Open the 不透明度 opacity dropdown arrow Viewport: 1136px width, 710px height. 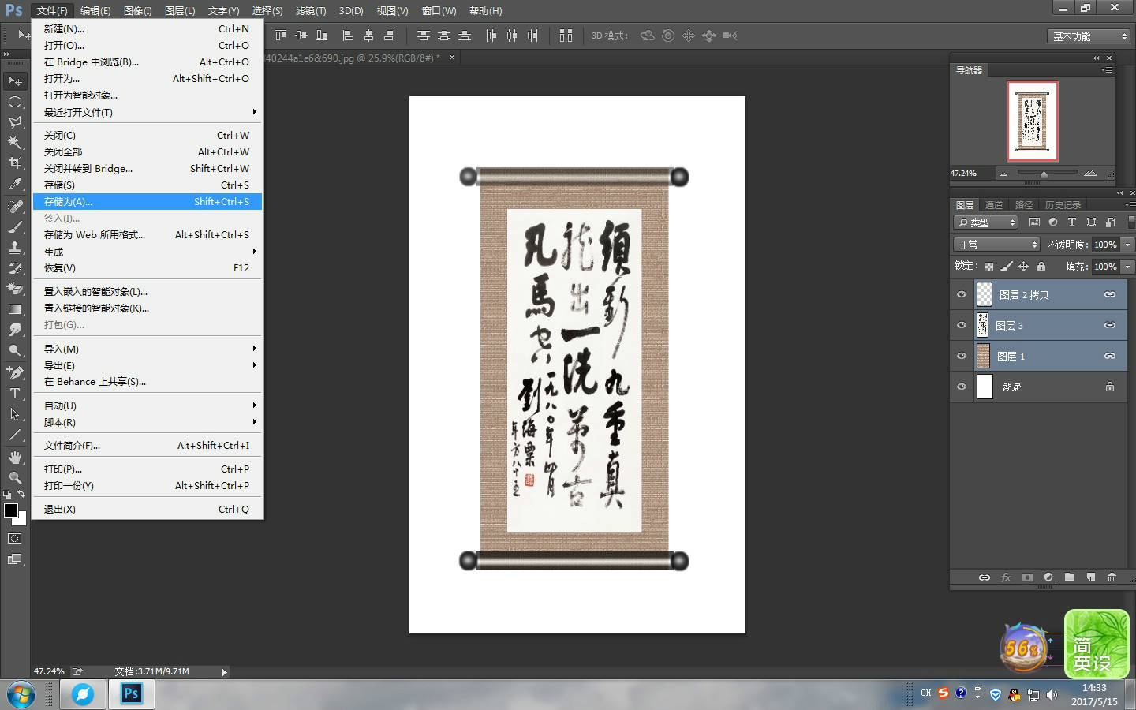[1127, 245]
